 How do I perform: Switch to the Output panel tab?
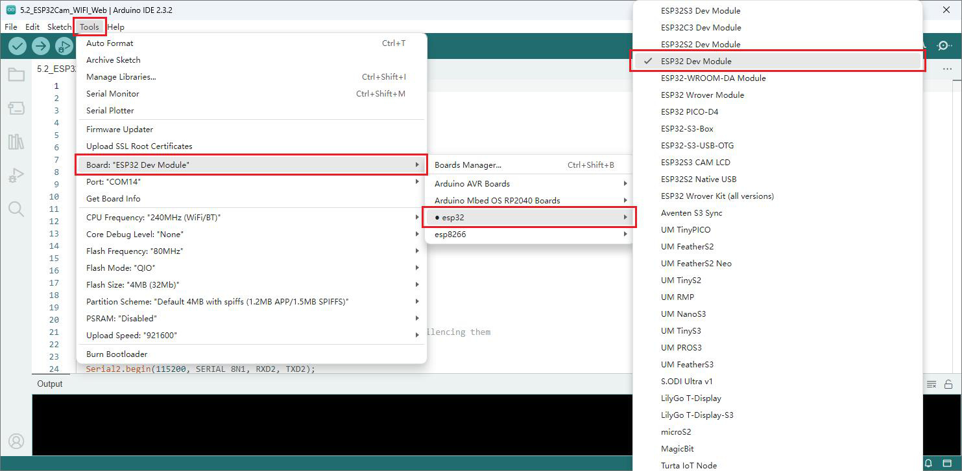[x=50, y=384]
